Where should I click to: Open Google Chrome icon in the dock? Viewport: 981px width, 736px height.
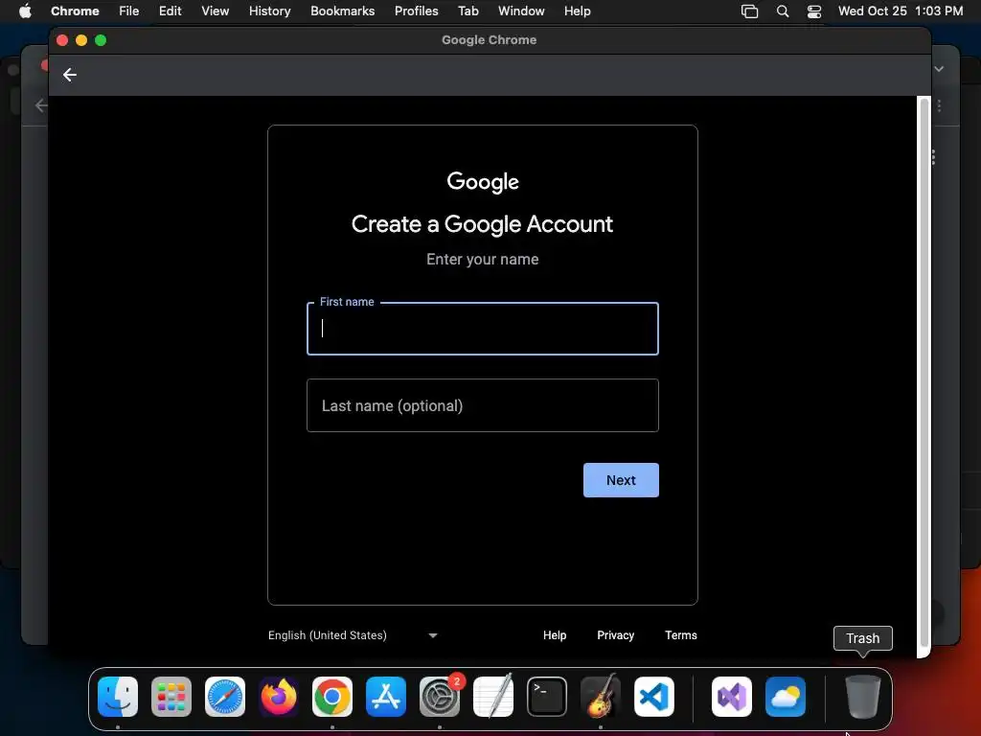click(332, 697)
